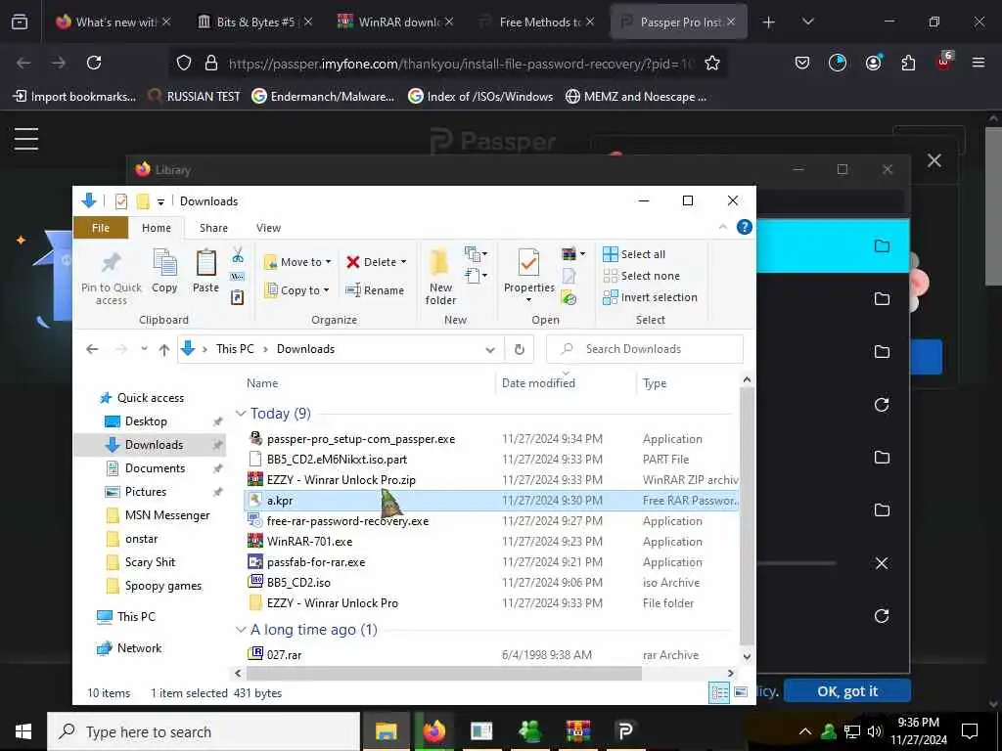The image size is (1002, 751).
Task: Open a new Firefox tab
Action: click(x=768, y=22)
